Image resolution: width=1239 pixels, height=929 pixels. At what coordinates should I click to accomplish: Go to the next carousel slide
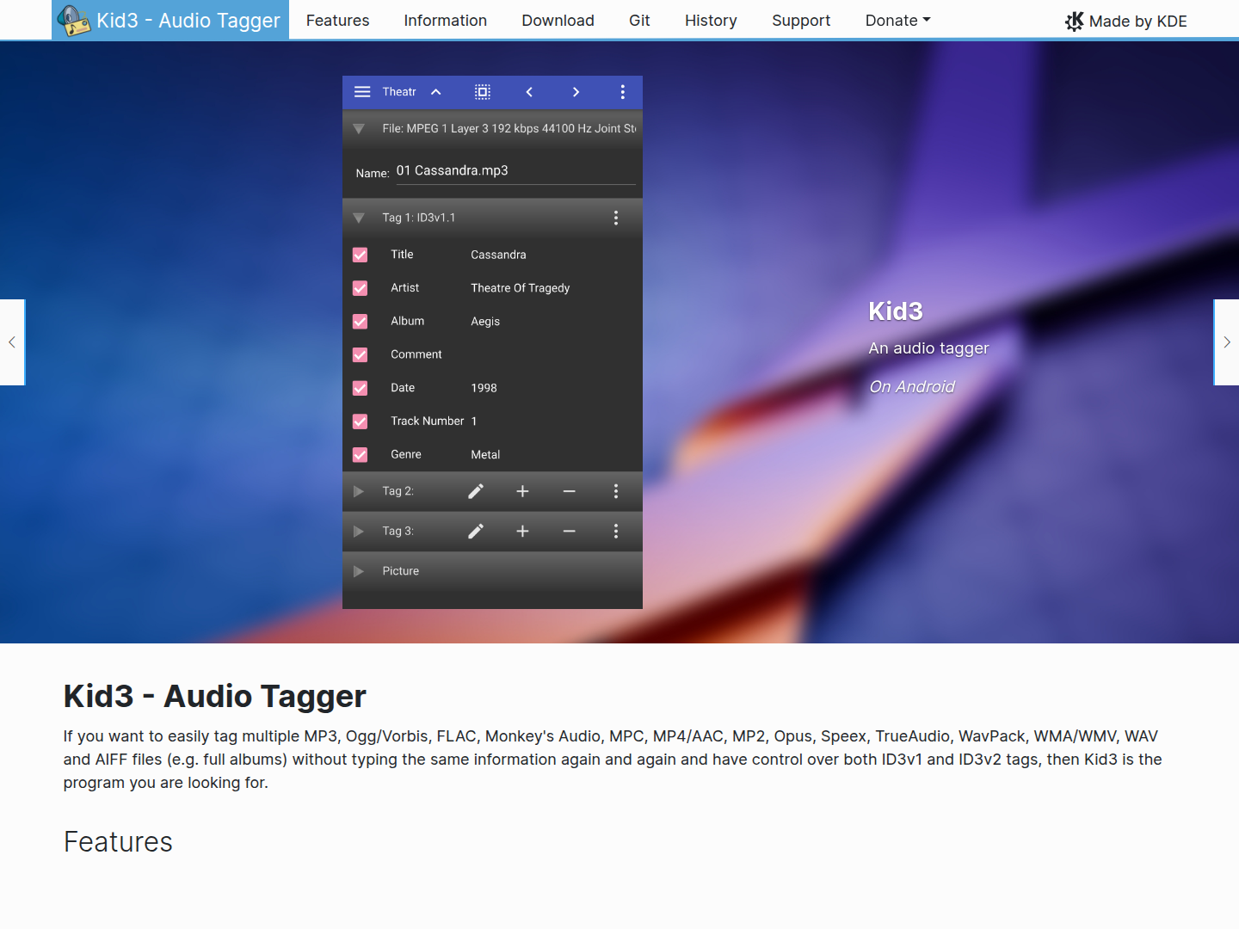point(1226,342)
